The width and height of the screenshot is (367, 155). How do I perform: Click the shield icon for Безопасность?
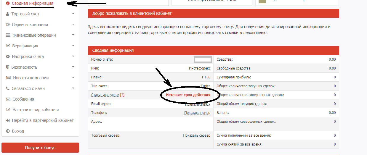(x=8, y=67)
